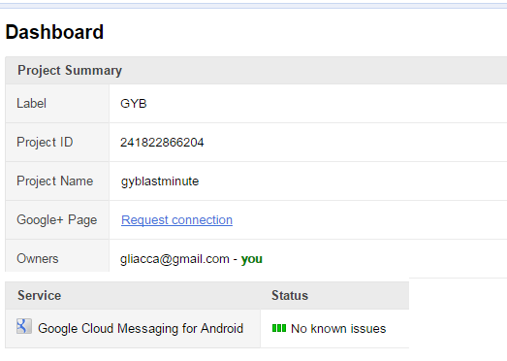Click the Project ID row heading

click(45, 142)
